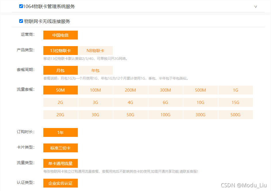This screenshot has height=191, width=271.
Task: Select the 300G data plan
Action: (x=200, y=115)
